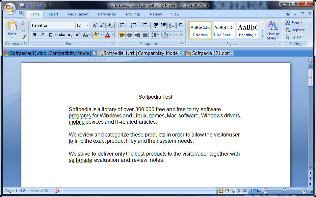Shrink font size with small A icon
The width and height of the screenshot is (316, 197).
click(102, 25)
